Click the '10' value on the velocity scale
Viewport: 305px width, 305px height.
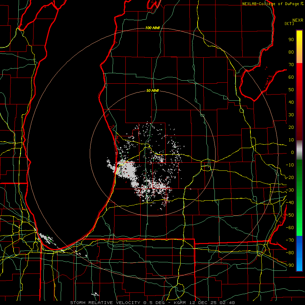291,140
